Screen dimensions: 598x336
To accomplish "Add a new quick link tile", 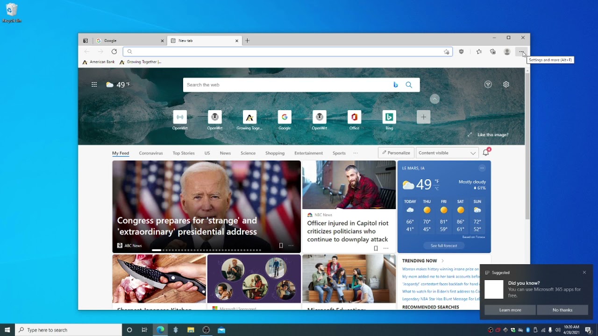I will point(423,117).
